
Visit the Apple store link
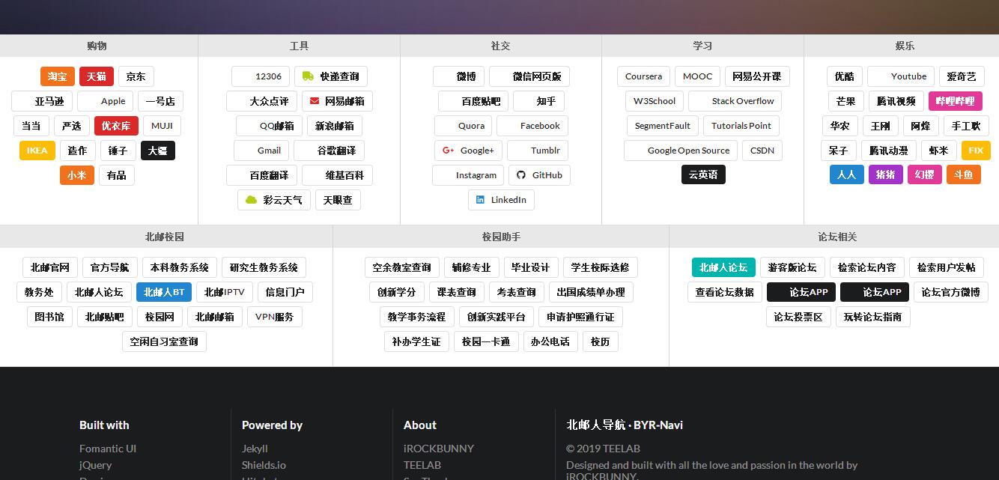[x=106, y=101]
